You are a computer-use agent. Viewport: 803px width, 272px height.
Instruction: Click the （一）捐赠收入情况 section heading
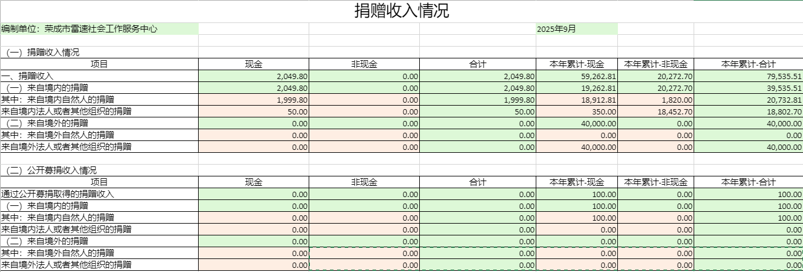point(43,53)
